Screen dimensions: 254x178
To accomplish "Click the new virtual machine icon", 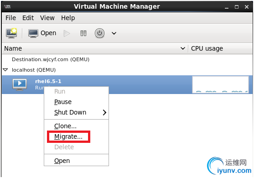I will click(11, 33).
